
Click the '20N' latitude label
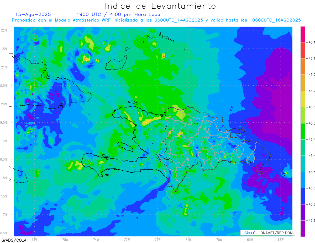coord(4,104)
